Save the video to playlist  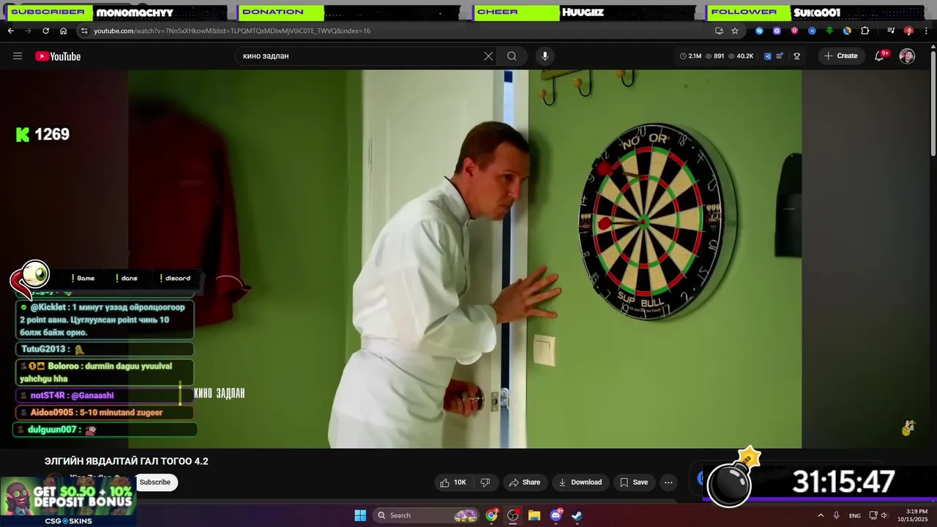pos(634,482)
